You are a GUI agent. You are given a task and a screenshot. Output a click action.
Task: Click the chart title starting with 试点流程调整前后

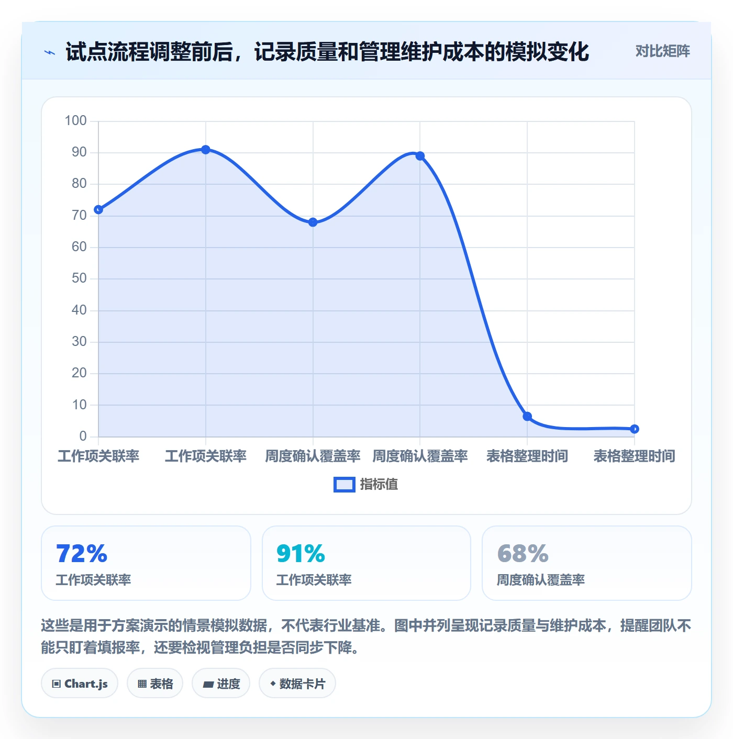(x=327, y=52)
